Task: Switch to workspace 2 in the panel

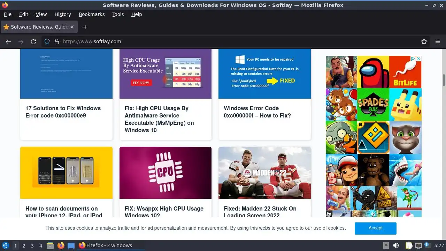Action: click(24, 246)
